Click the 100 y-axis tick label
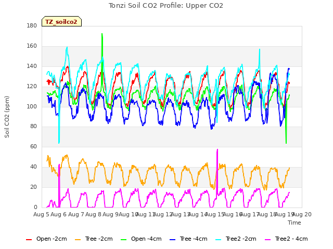 pos(32,106)
